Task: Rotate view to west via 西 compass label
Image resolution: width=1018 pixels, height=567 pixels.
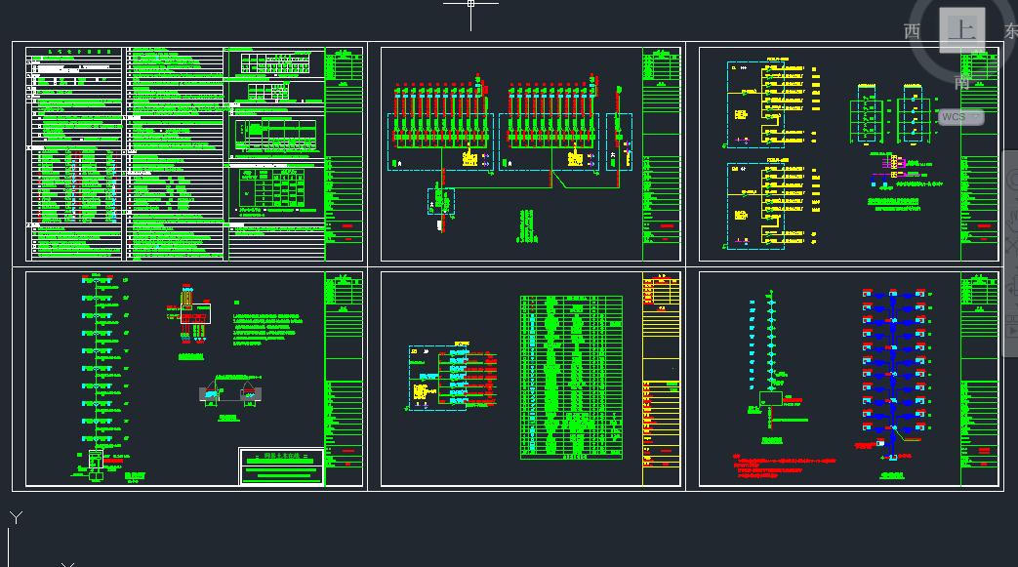Action: coord(912,31)
